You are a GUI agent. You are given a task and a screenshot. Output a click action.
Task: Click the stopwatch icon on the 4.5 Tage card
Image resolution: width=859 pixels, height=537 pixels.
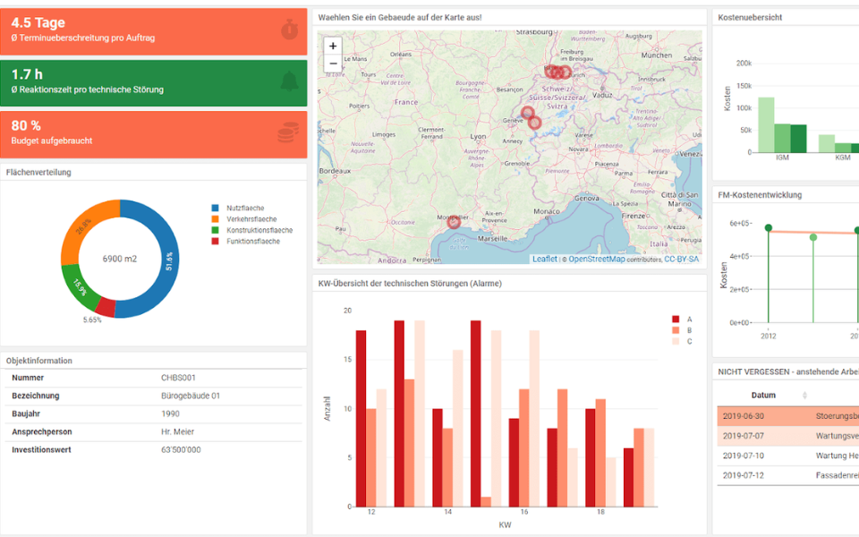(289, 30)
